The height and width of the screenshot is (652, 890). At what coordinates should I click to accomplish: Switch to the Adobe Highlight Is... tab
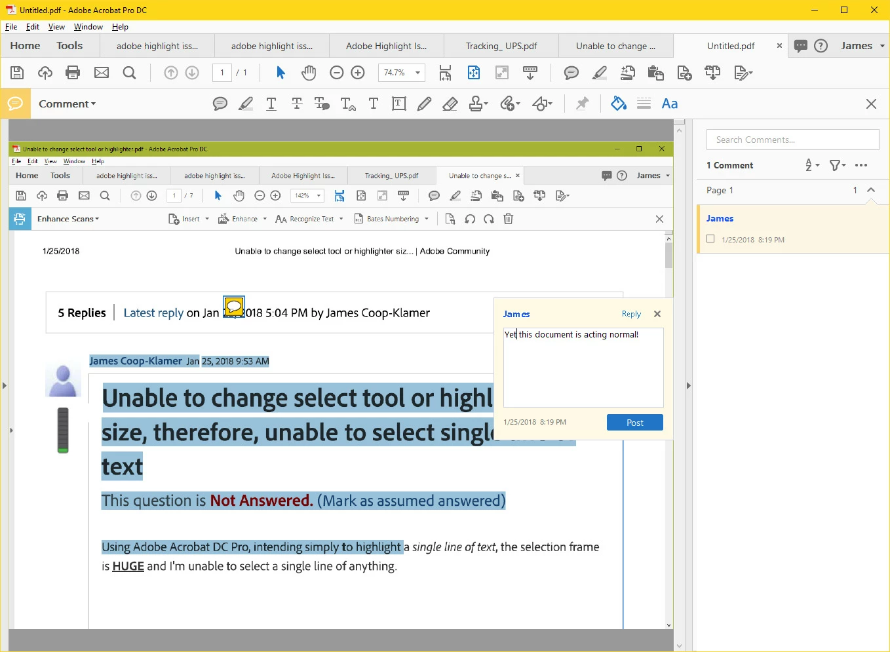386,46
